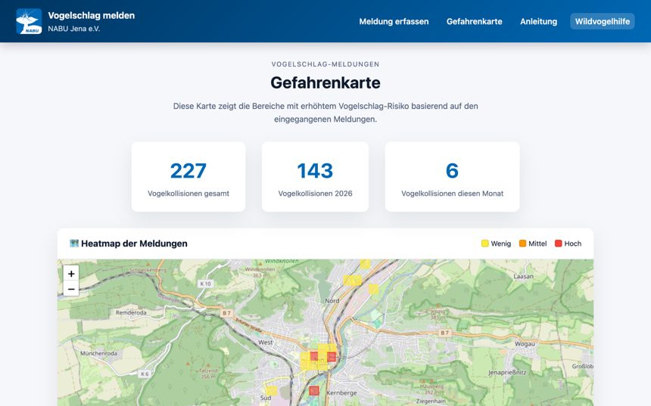Click the Laasan label on the map
The image size is (651, 406).
pyautogui.click(x=523, y=276)
